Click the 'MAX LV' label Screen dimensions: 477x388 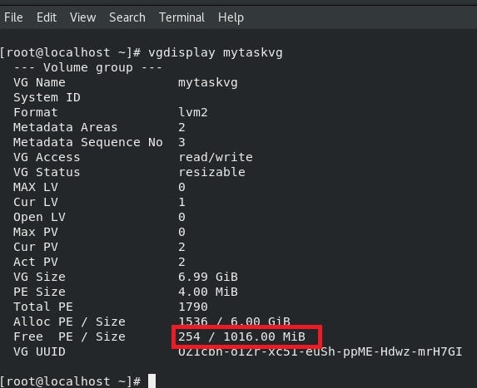(36, 187)
